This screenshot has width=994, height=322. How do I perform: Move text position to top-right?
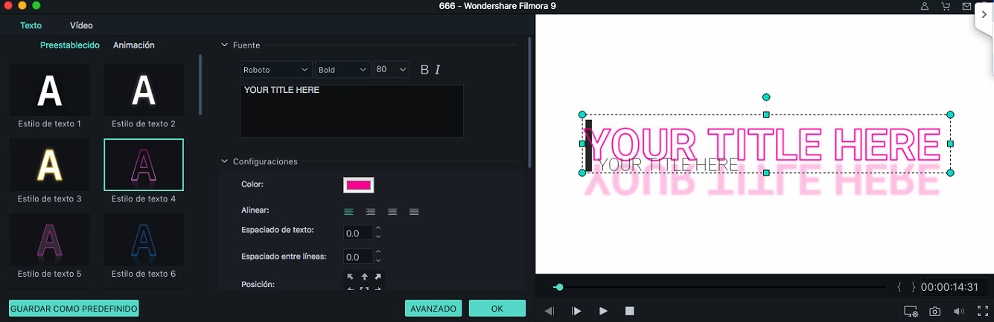click(378, 277)
